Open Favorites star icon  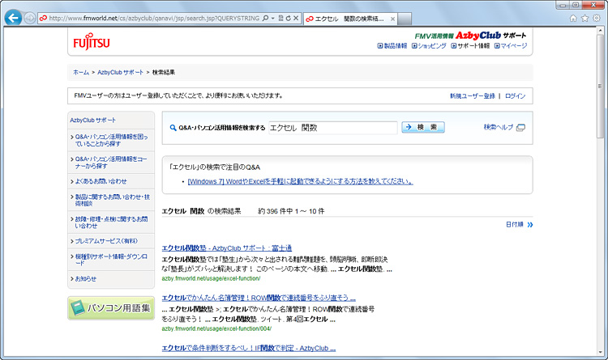coord(584,18)
